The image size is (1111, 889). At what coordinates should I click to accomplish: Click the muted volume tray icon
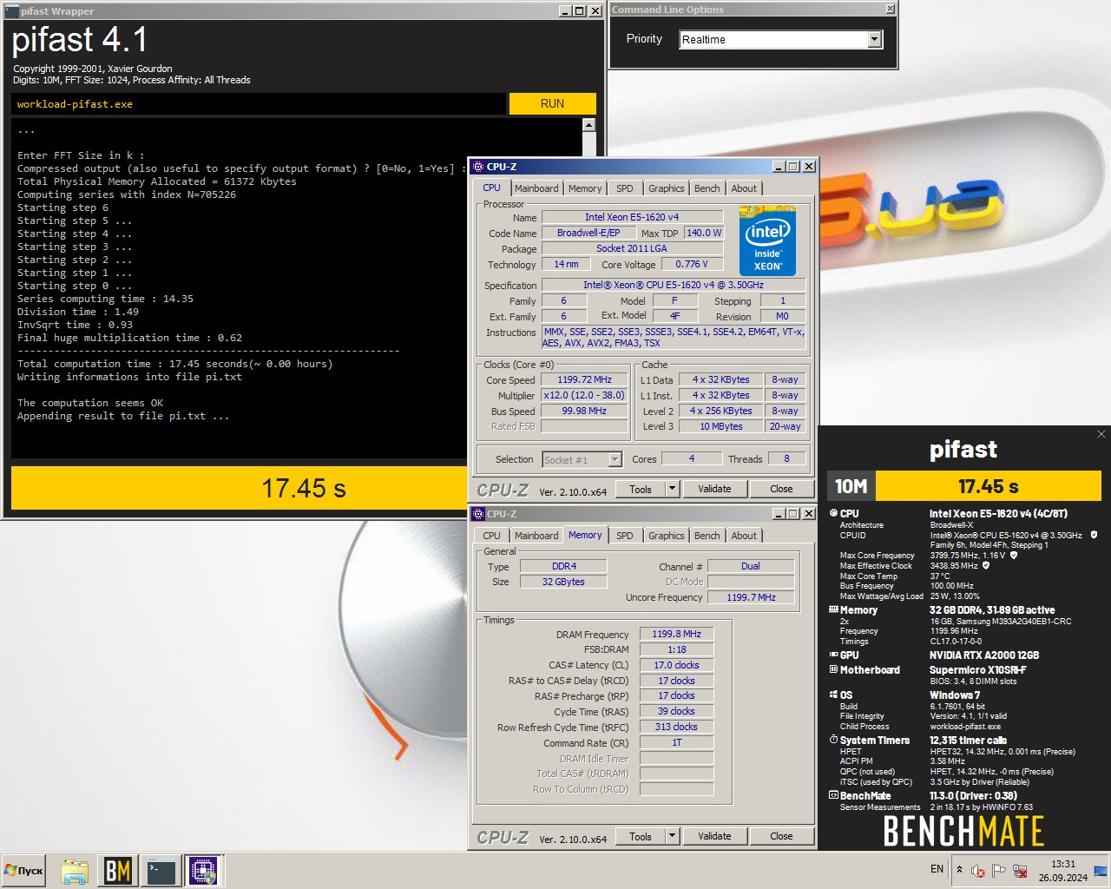tap(978, 870)
